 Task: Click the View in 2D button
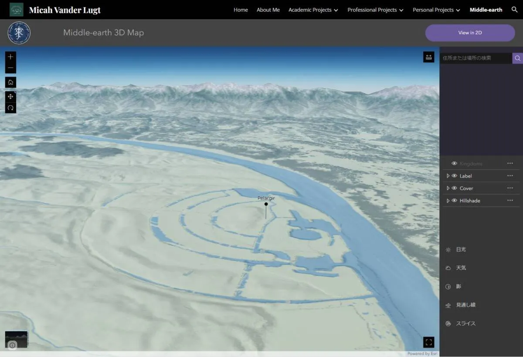click(470, 33)
